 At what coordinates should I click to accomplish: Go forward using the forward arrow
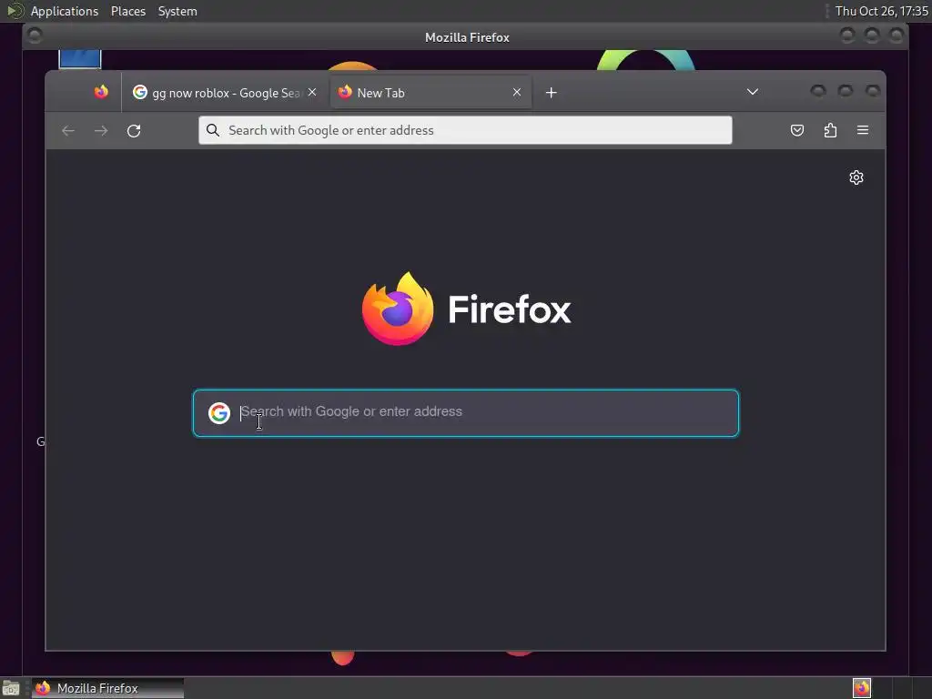[x=101, y=131]
